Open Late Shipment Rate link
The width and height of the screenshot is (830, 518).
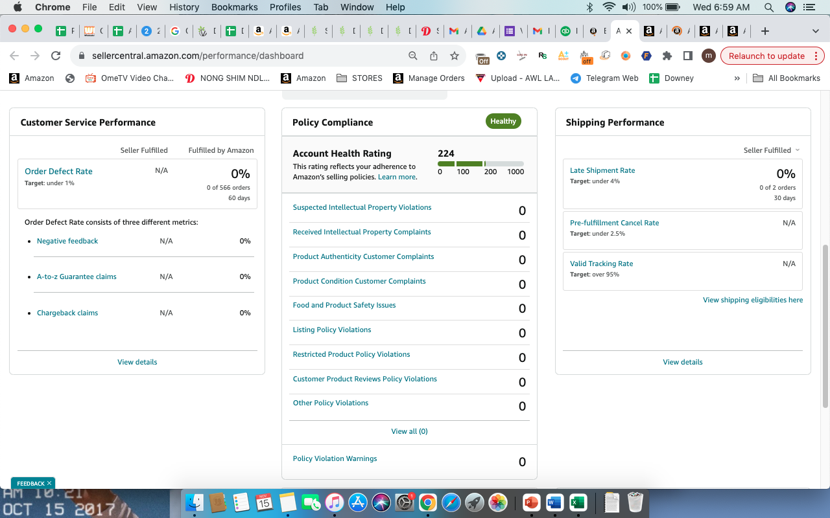point(602,170)
